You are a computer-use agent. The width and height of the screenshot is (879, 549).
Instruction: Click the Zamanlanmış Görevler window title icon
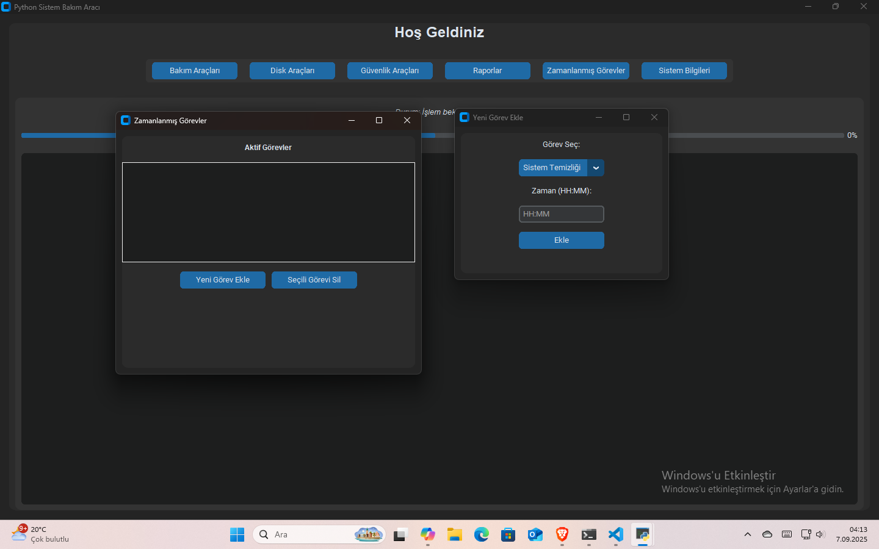(126, 120)
